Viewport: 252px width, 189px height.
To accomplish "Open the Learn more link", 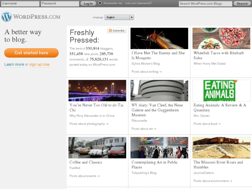I will (14, 65).
